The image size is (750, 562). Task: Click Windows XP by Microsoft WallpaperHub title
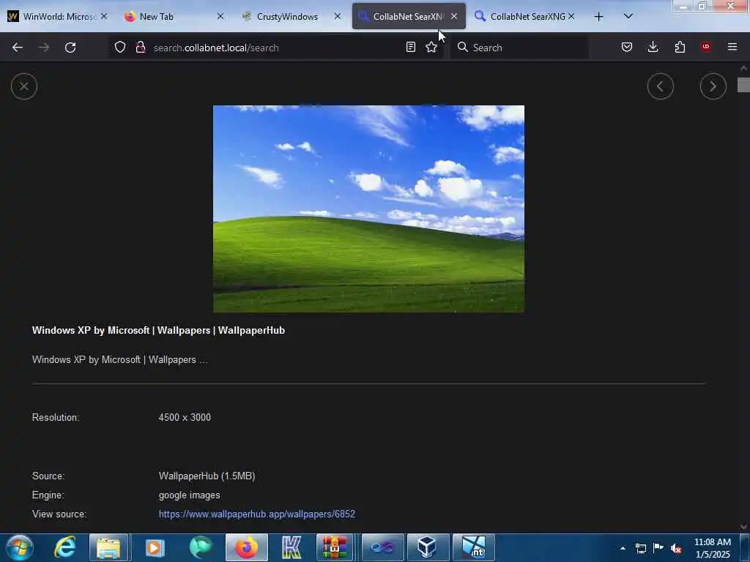(x=158, y=330)
